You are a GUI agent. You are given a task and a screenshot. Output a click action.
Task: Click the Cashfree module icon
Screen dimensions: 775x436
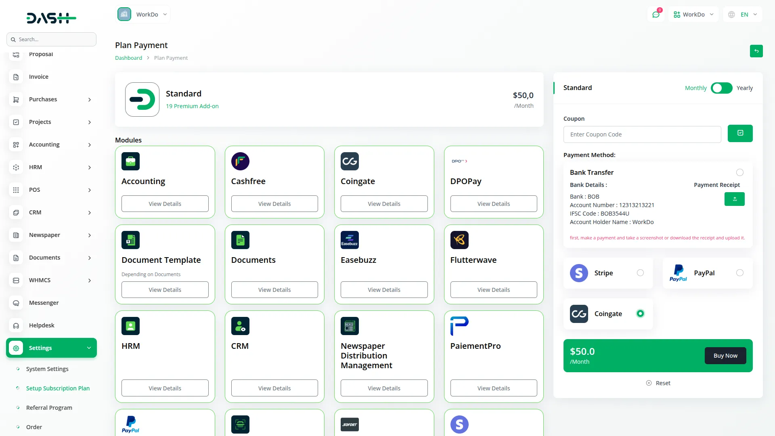[x=240, y=161]
